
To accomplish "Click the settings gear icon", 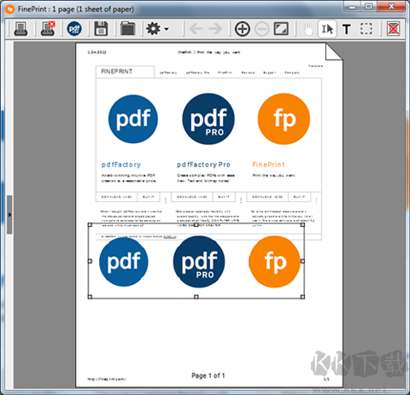I will point(154,29).
